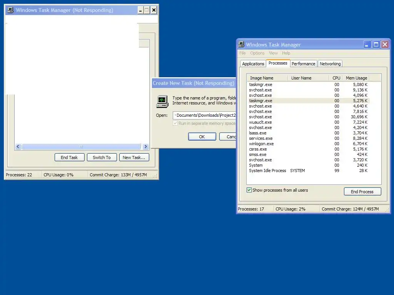Viewport: 394px width, 295px height.
Task: Click Processes: 22 in frozen Task Manager status
Action: coord(19,175)
